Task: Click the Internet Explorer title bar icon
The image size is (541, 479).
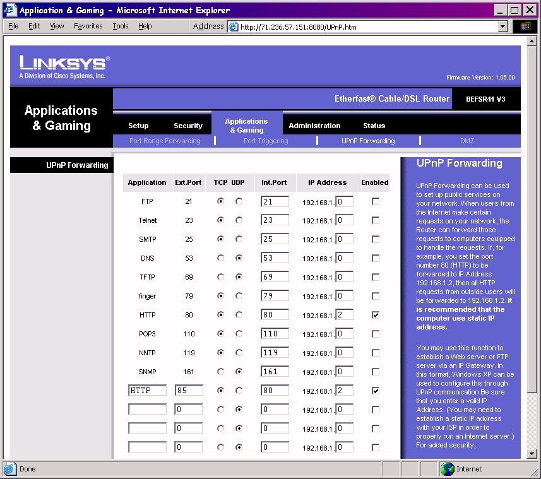Action: (9, 9)
